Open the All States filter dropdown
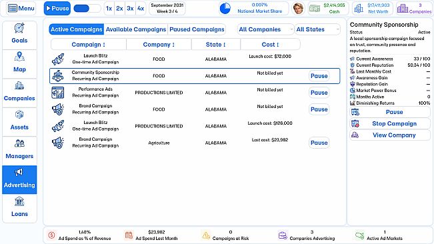Viewport: 434px width, 244px height. [x=317, y=29]
